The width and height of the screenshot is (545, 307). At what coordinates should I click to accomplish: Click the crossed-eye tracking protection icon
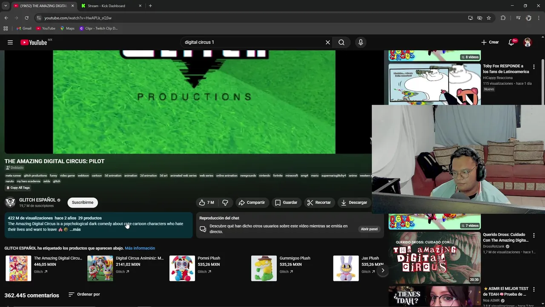[480, 18]
